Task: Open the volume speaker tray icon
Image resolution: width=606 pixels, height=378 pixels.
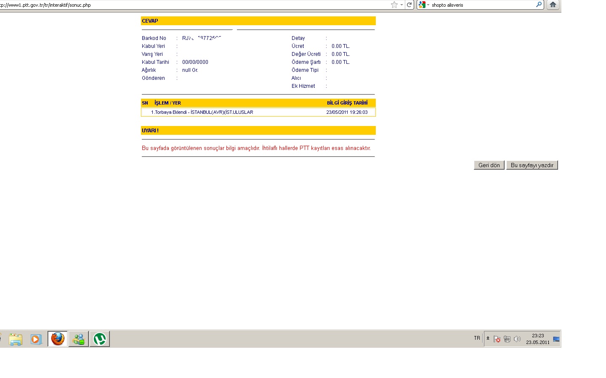Action: tap(517, 339)
